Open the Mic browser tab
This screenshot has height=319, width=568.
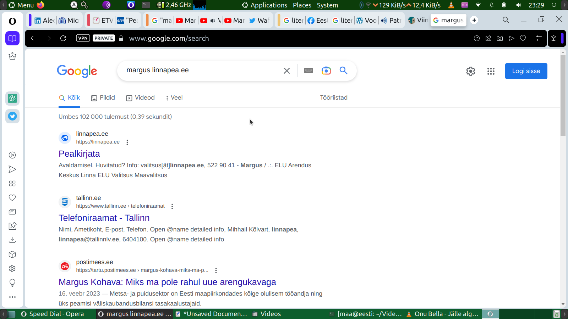(x=69, y=21)
